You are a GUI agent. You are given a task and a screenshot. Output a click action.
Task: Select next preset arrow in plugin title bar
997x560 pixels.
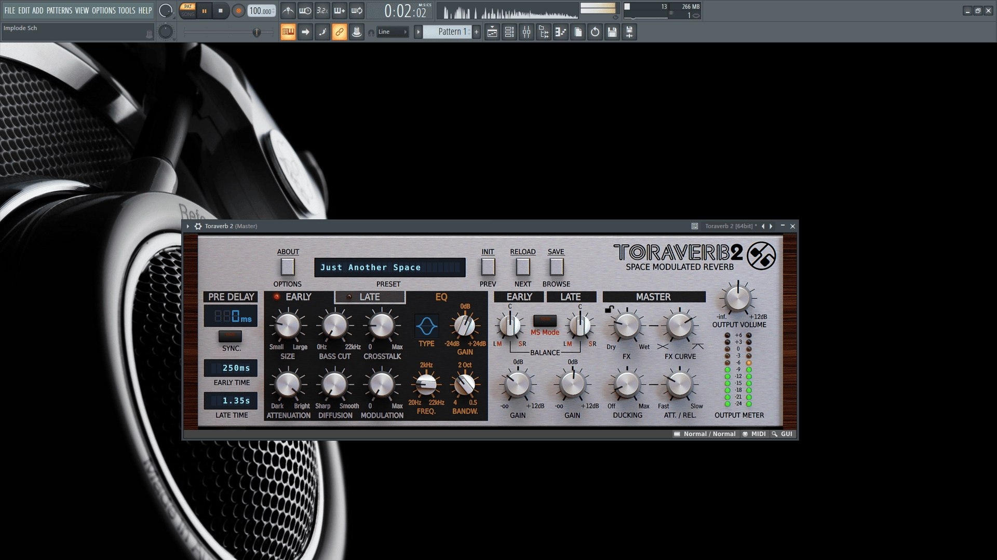[x=771, y=227]
